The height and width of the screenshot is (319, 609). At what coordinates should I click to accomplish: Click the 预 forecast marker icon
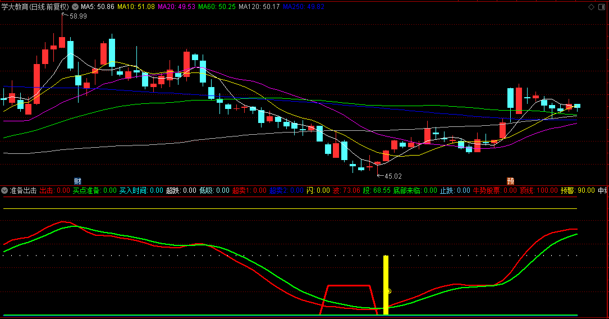click(510, 181)
